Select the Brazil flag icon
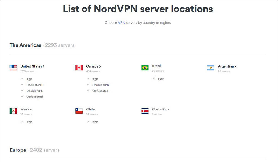Viewport: 278px width, 162px height. 145,67
